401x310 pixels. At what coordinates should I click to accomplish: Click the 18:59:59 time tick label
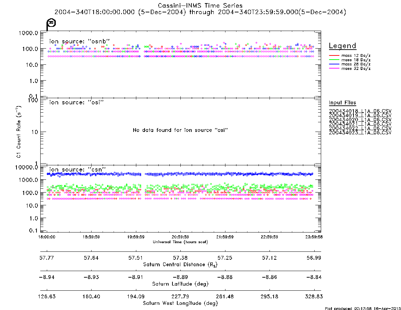coord(91,237)
